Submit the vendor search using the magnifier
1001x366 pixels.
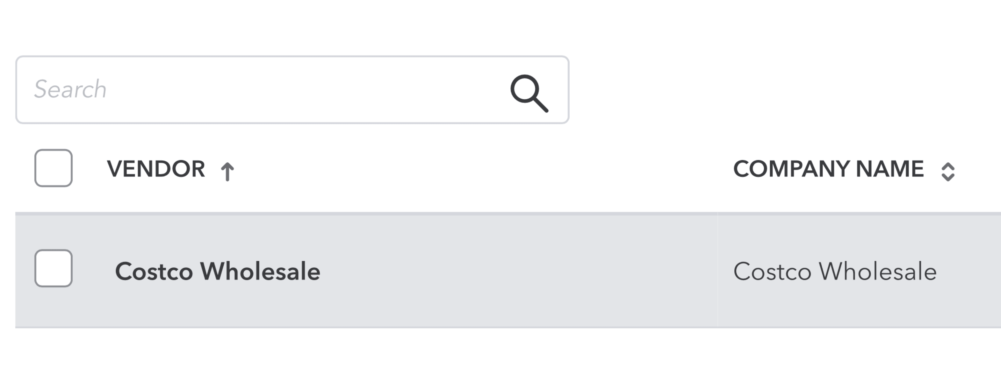(529, 93)
